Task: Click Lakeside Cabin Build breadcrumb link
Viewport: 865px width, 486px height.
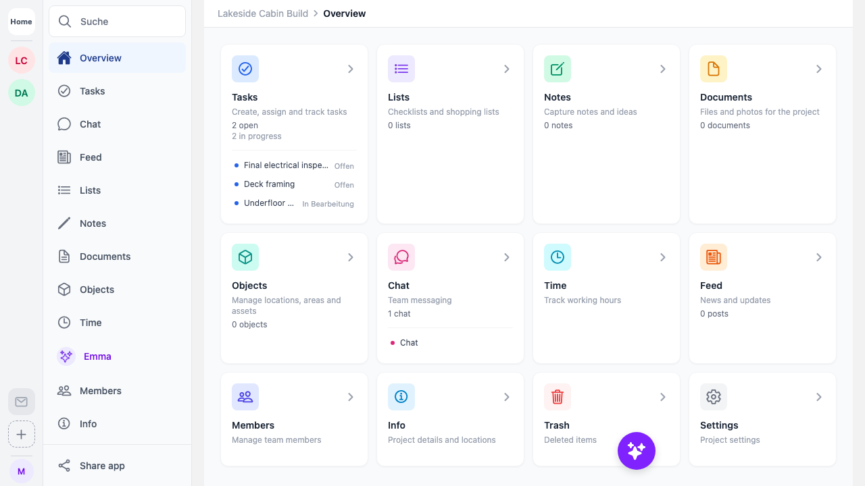Action: click(262, 13)
